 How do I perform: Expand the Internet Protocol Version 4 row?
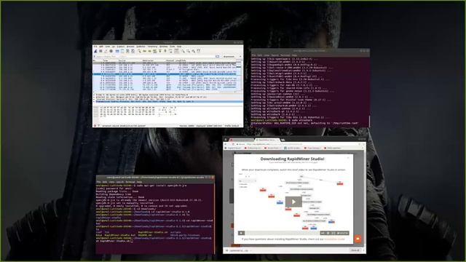click(95, 99)
